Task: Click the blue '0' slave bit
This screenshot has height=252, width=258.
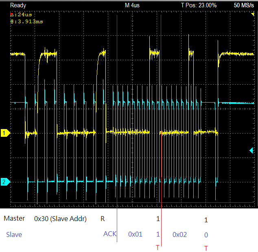Action: tap(206, 235)
